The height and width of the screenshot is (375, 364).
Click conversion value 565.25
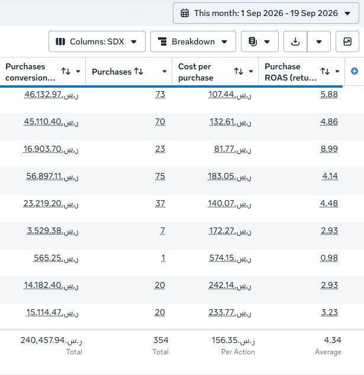click(56, 258)
